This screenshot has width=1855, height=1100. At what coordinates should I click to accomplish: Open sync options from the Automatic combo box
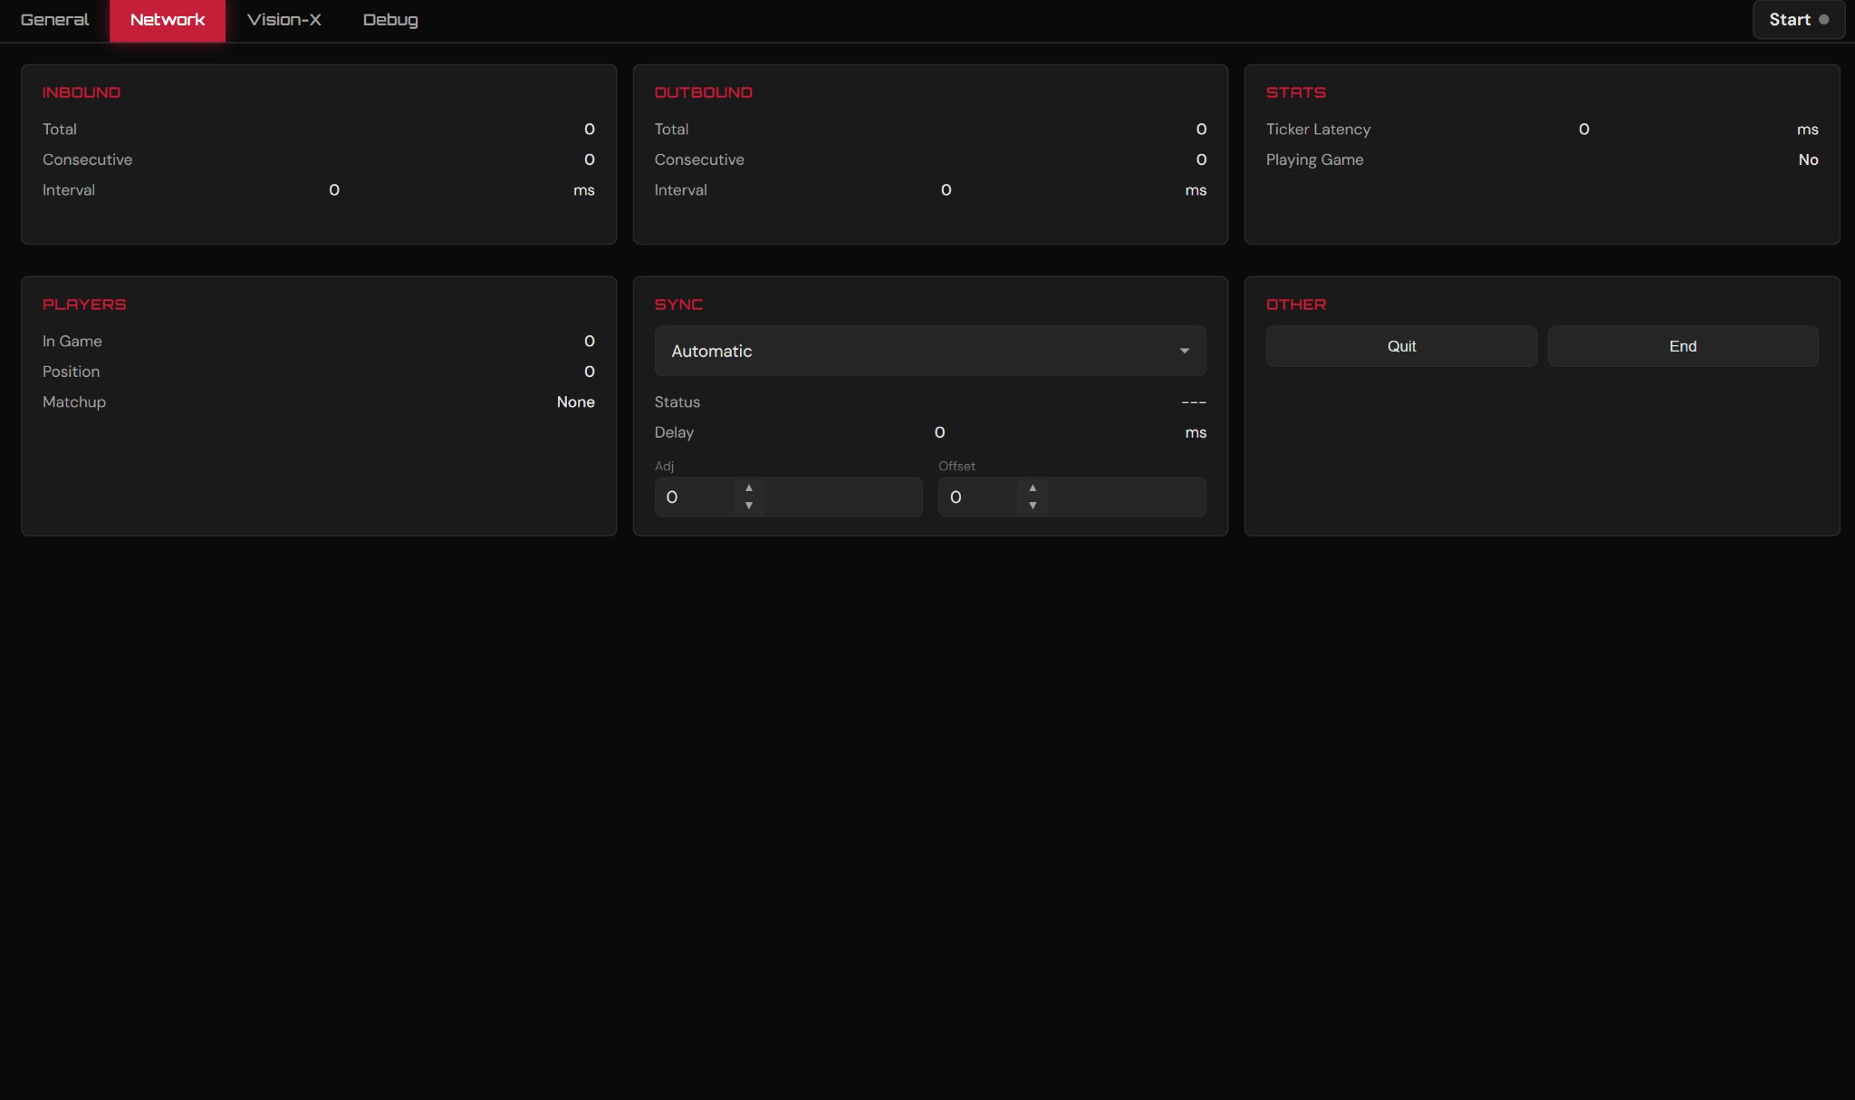click(928, 351)
